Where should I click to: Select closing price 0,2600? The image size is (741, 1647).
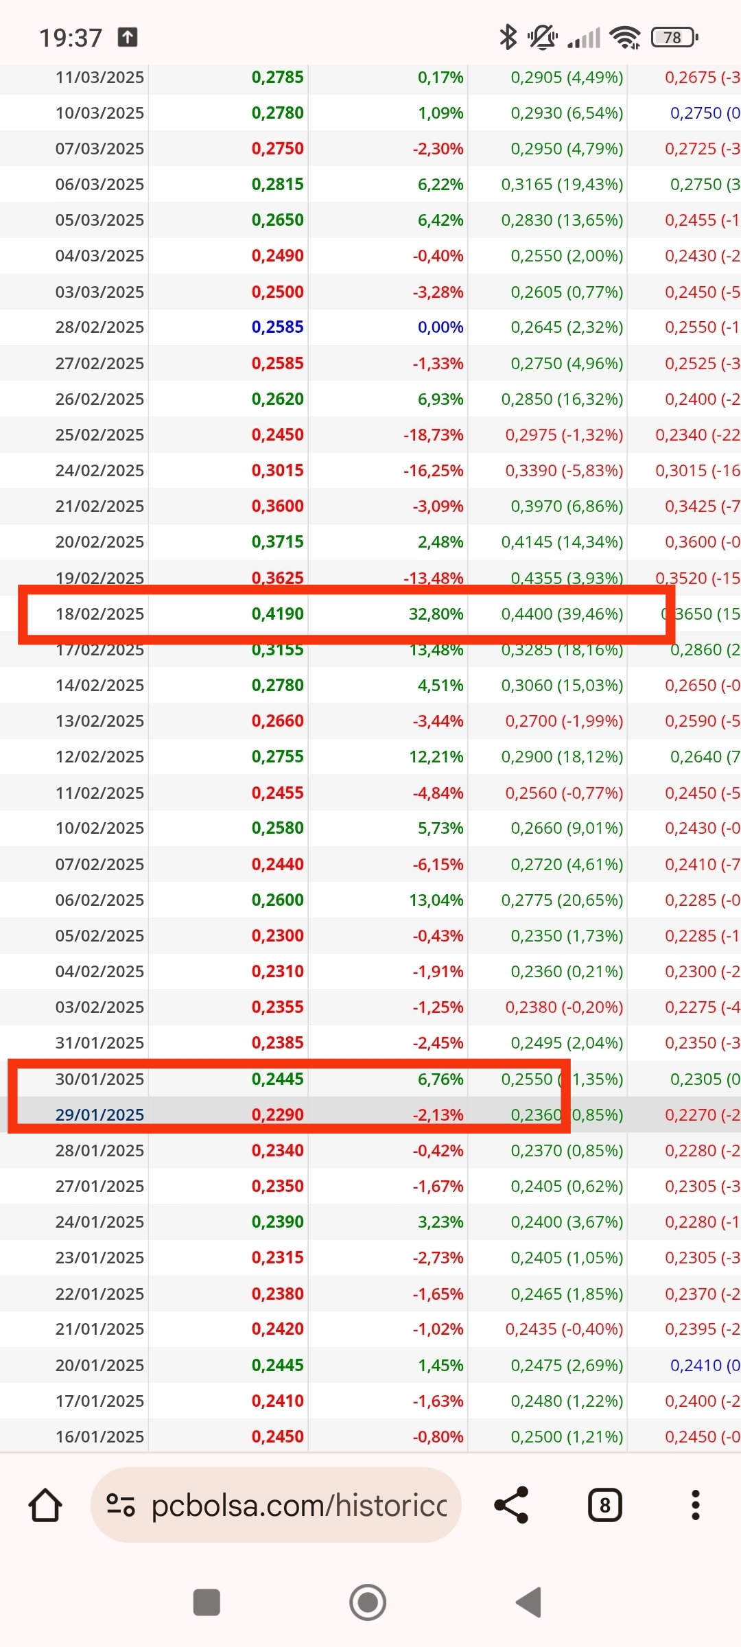point(277,900)
